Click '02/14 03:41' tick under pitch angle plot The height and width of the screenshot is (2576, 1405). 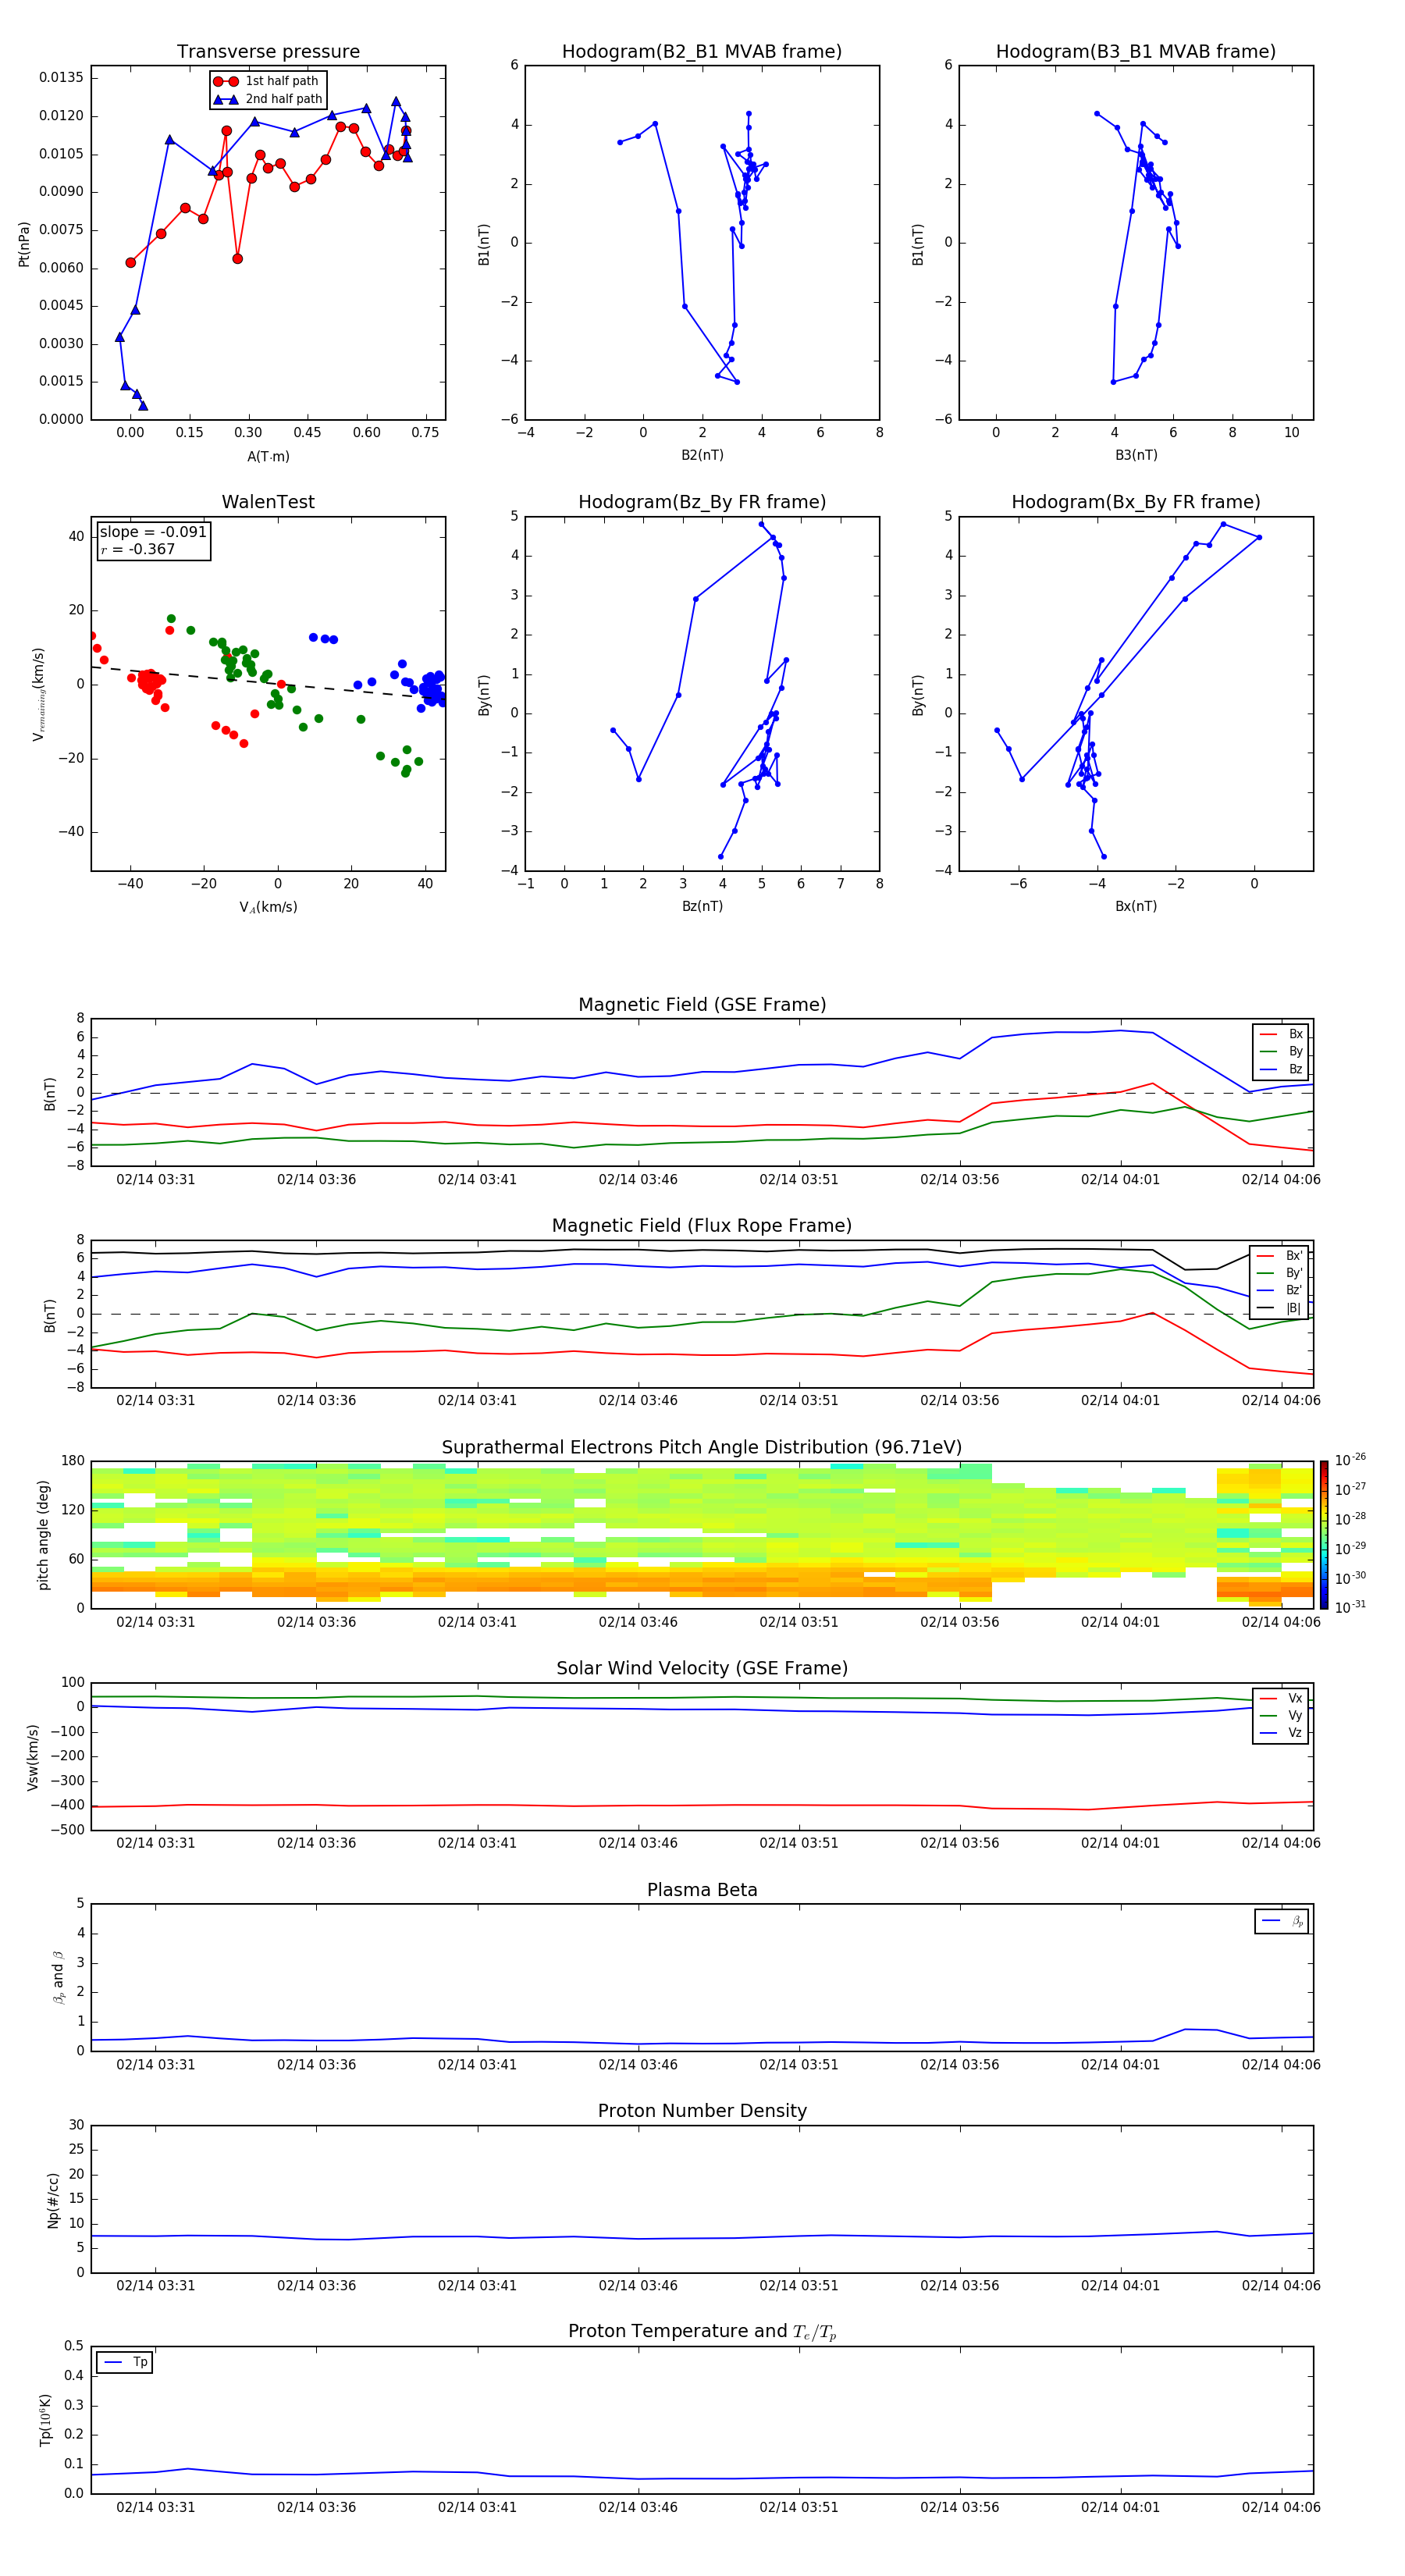click(477, 1622)
